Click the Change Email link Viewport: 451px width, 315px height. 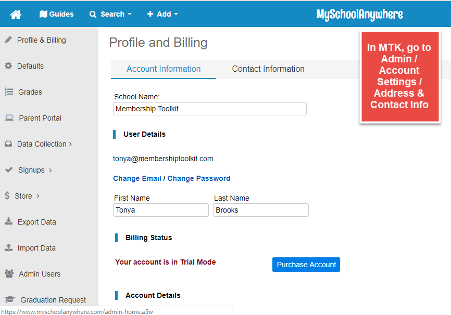137,179
